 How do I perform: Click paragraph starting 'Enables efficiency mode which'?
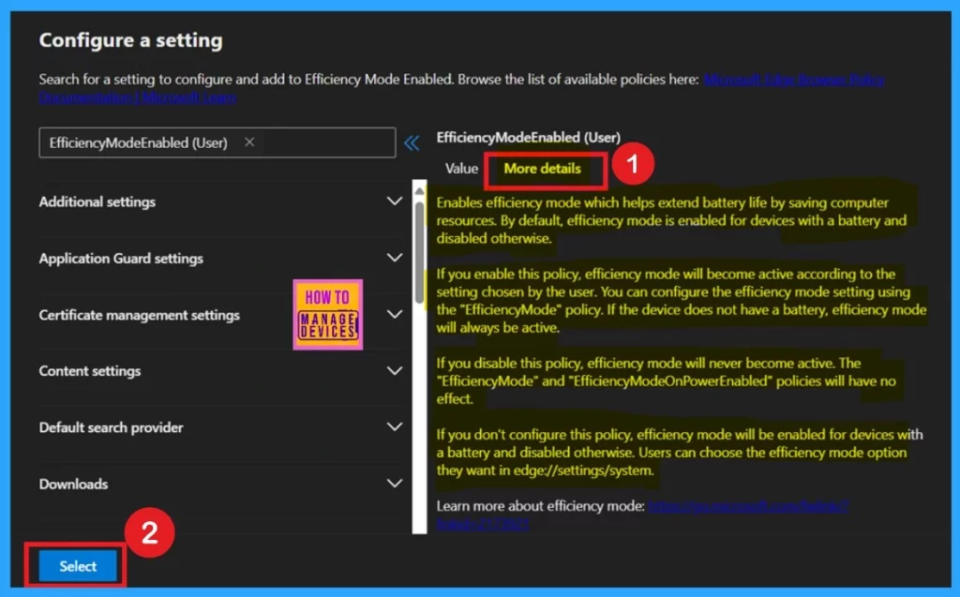pyautogui.click(x=671, y=220)
